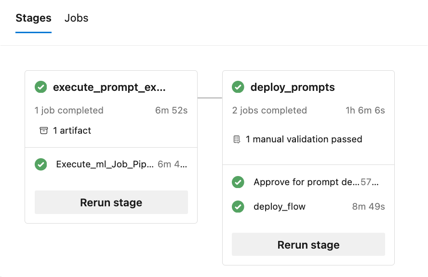Click the manual validation checklist icon
Screen dimensions: 428x277
tap(237, 139)
